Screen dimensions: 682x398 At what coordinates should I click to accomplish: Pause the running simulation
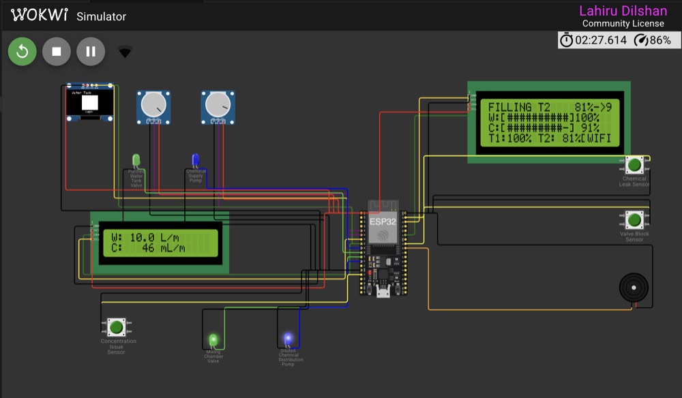pos(91,52)
